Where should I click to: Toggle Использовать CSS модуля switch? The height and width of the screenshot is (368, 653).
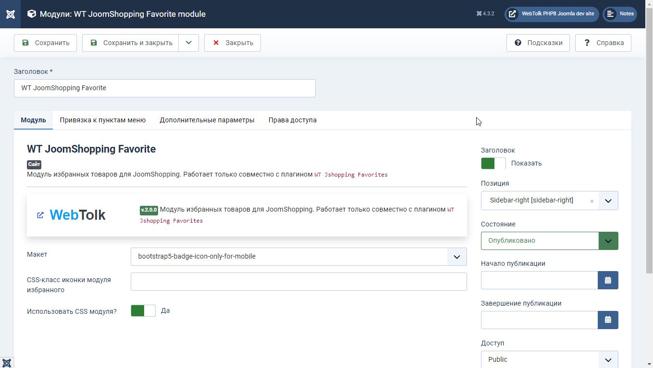pyautogui.click(x=143, y=311)
